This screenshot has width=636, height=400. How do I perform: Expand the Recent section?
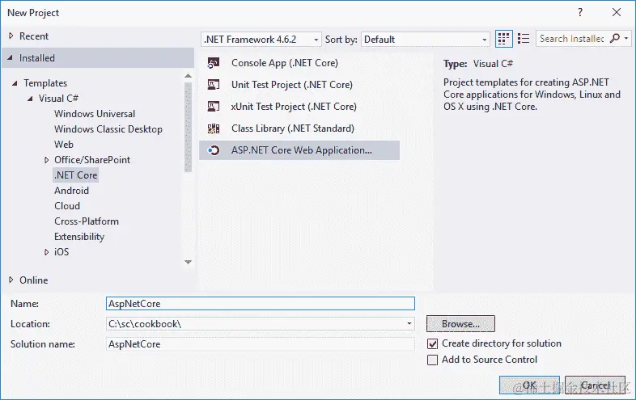[11, 36]
